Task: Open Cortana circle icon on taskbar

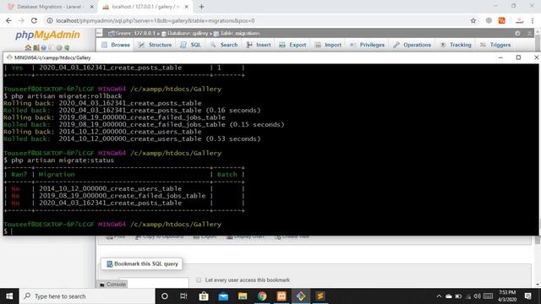Action: [165, 296]
